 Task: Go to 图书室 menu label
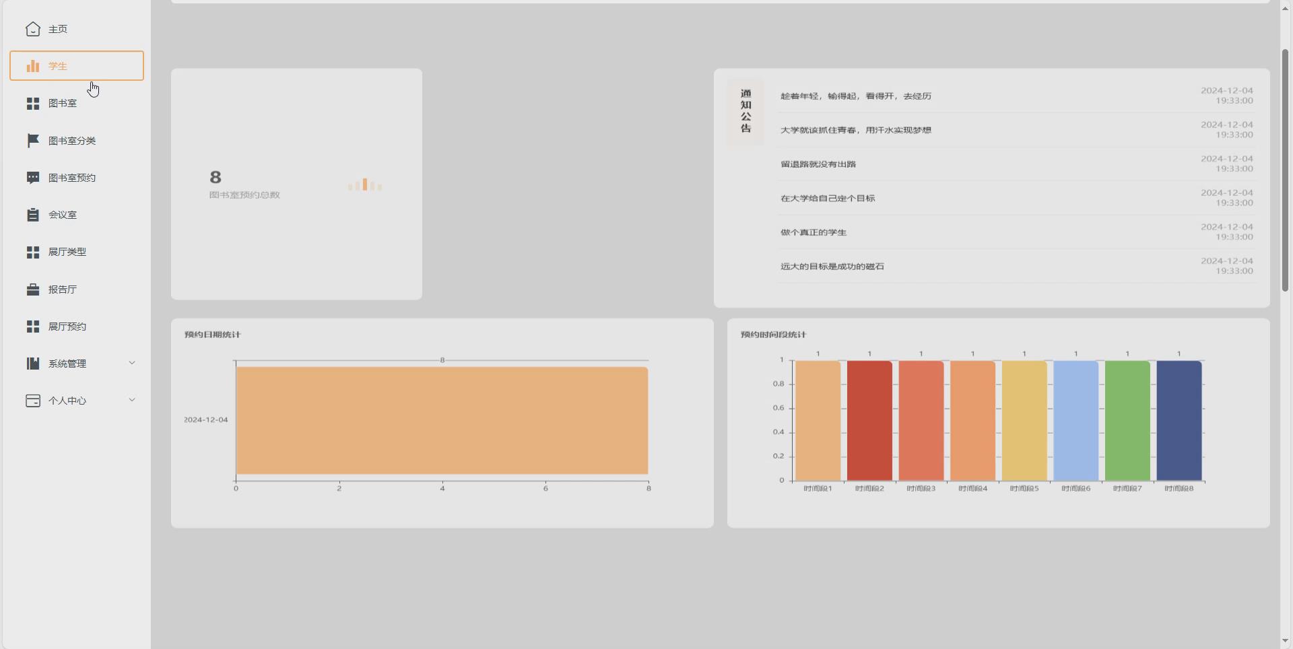pos(63,103)
